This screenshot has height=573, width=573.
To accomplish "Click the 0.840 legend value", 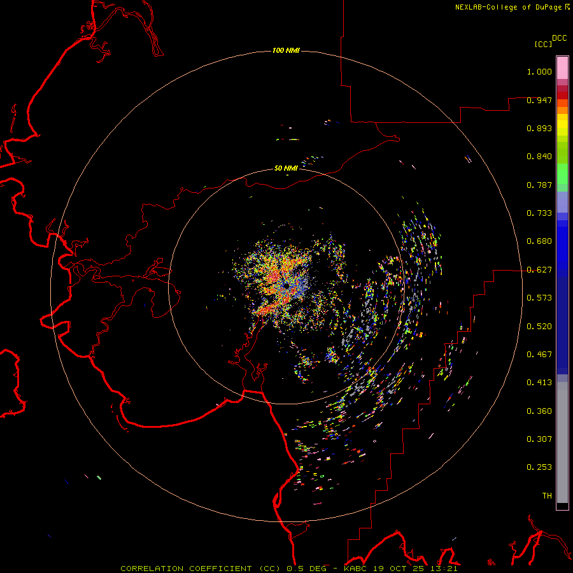I will tap(539, 157).
